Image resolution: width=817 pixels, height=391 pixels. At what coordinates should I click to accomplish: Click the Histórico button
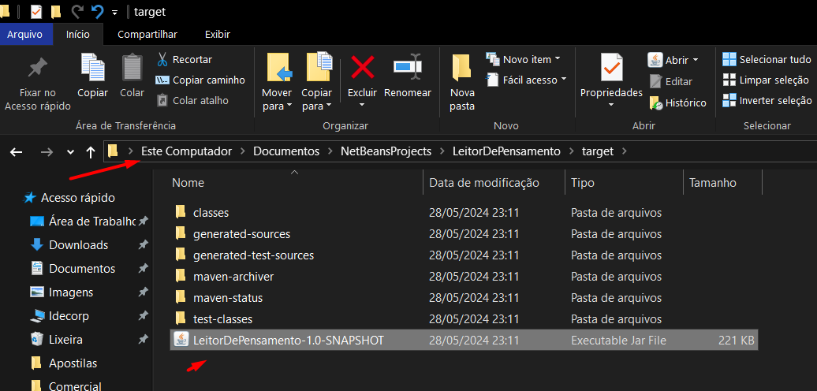point(677,103)
